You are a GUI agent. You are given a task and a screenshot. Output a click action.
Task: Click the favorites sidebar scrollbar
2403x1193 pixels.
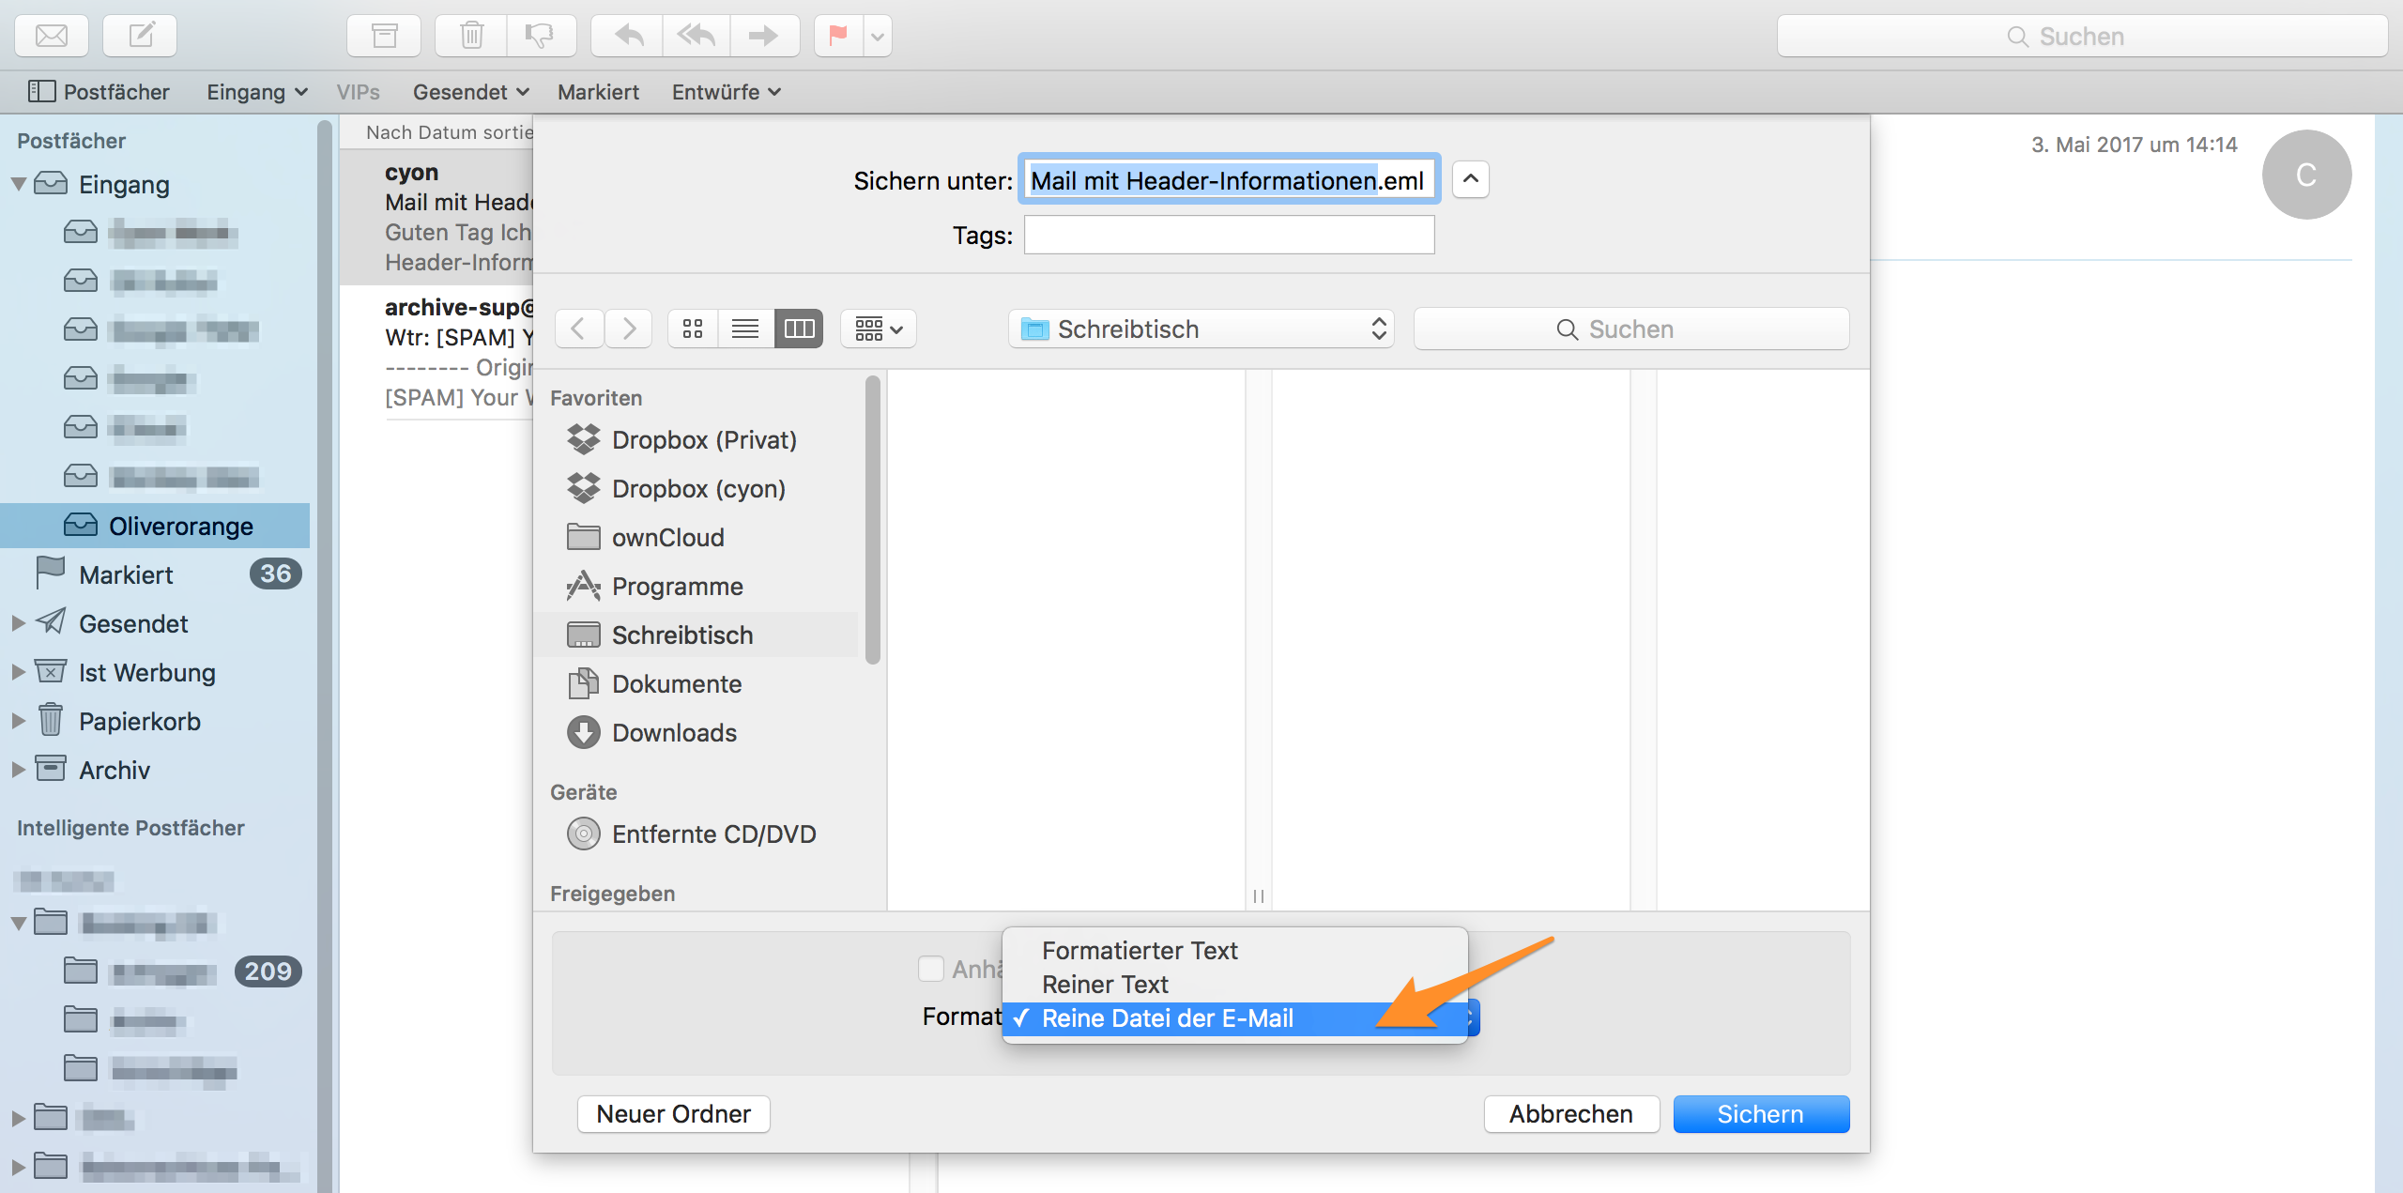click(873, 521)
